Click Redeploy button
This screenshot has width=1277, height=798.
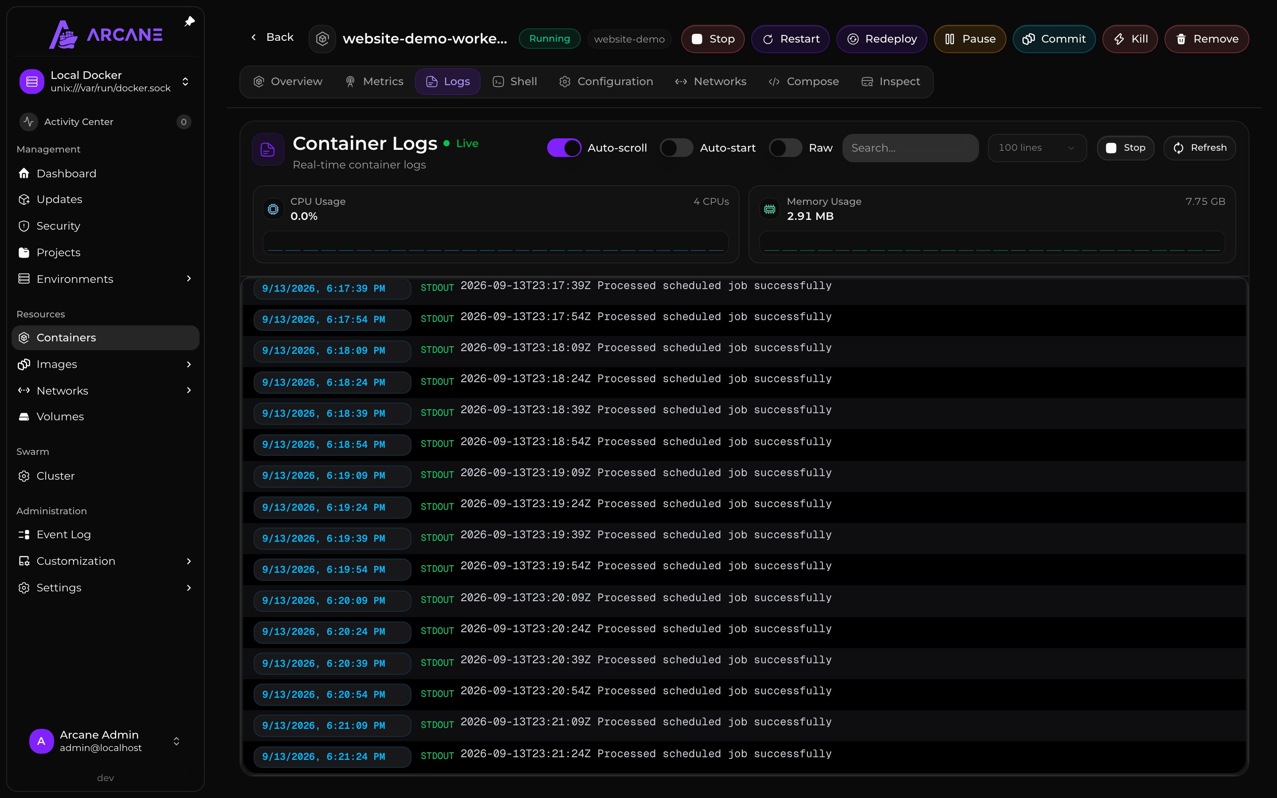[x=882, y=39]
